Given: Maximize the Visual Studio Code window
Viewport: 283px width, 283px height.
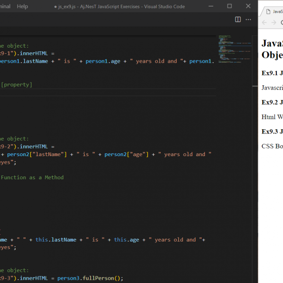Looking at the screenshot, I should (230, 6).
